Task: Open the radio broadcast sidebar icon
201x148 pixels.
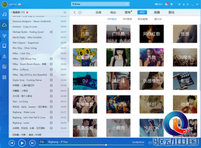Action: (x=4, y=35)
